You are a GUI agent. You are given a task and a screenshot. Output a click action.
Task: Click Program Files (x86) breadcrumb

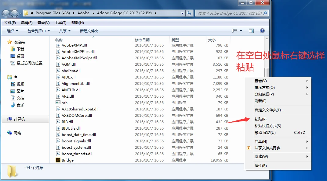pyautogui.click(x=53, y=13)
